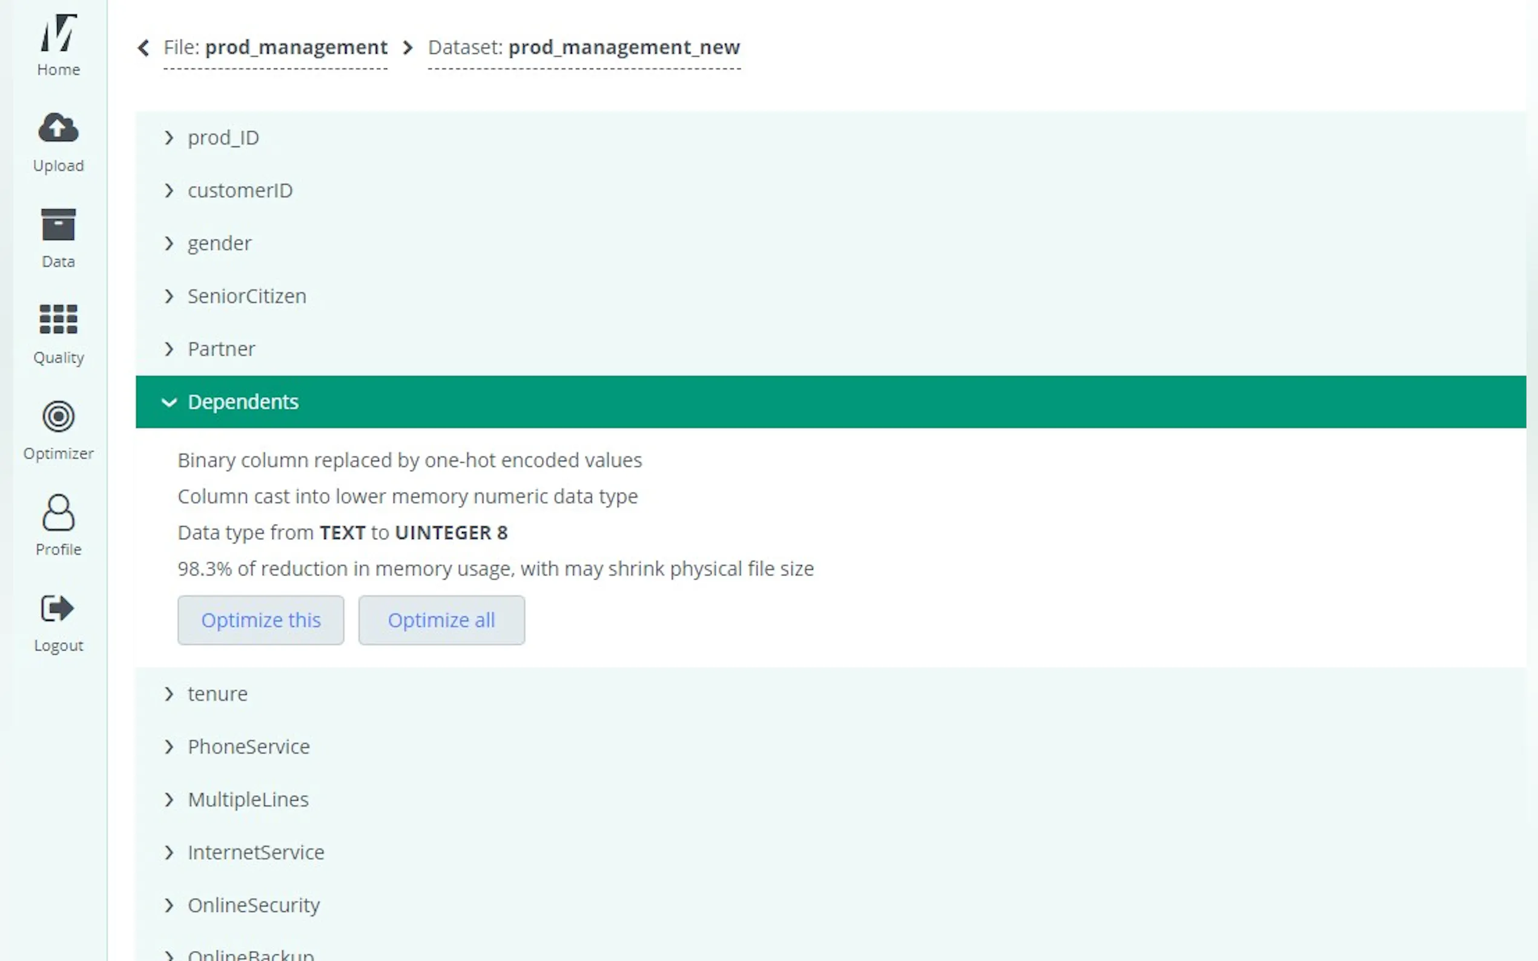Expand the prod_ID column row

223,137
